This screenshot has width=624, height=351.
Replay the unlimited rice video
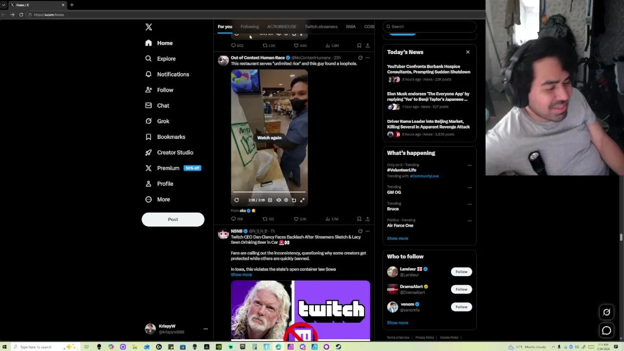click(236, 200)
